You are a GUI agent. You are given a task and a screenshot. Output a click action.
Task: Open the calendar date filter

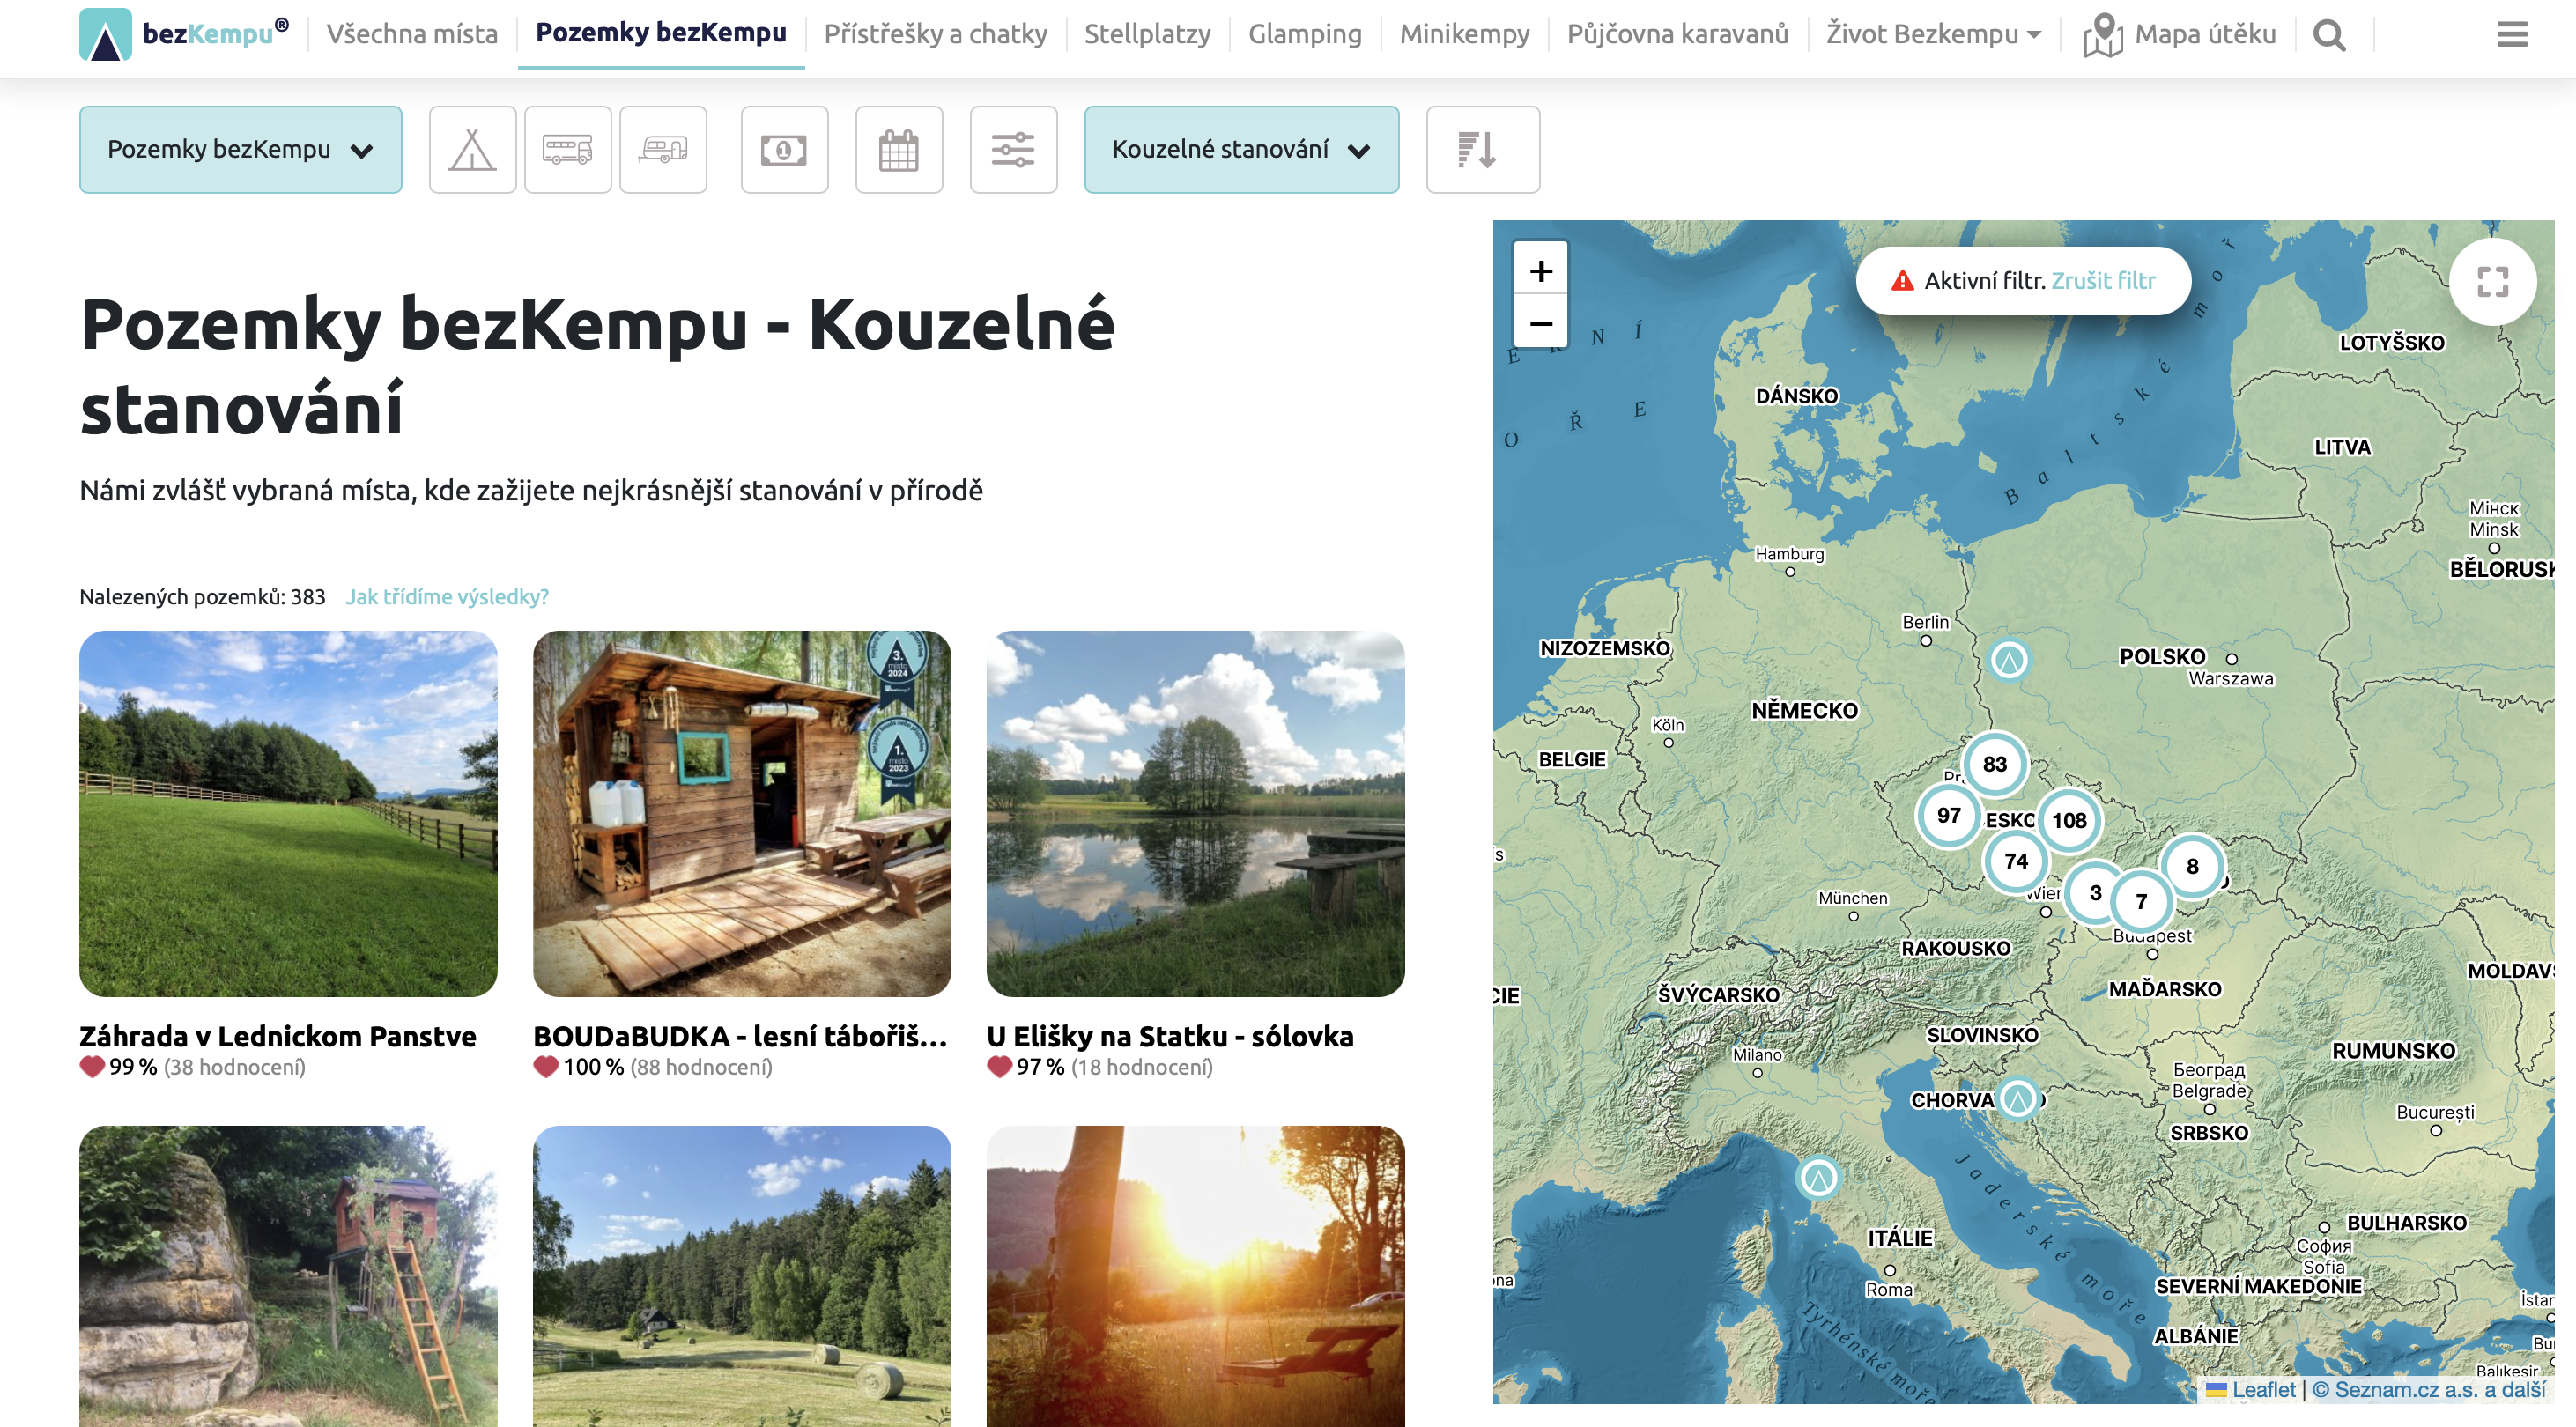[899, 150]
